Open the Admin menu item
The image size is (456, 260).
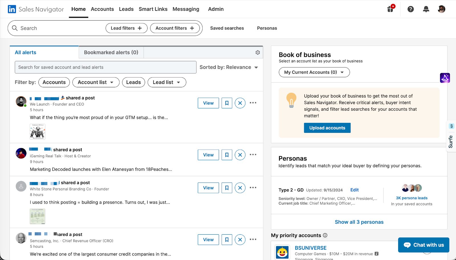pos(216,9)
